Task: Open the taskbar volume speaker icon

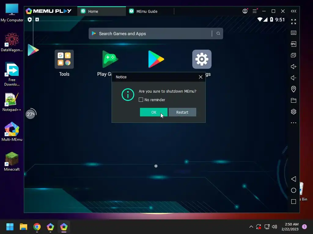Action: click(274, 227)
